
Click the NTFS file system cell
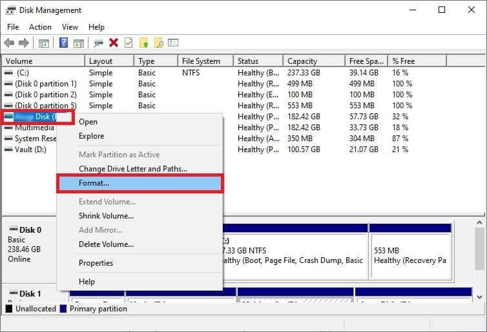tap(191, 73)
